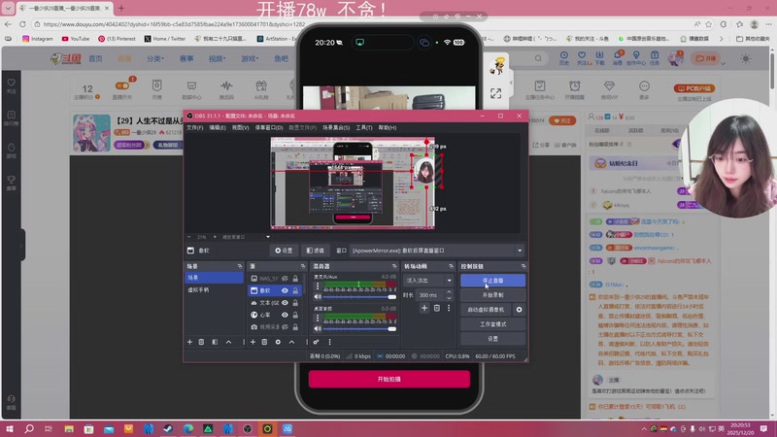Screen dimensions: 777x437
Task: Open OBS 文件(F) menu
Action: coord(195,127)
